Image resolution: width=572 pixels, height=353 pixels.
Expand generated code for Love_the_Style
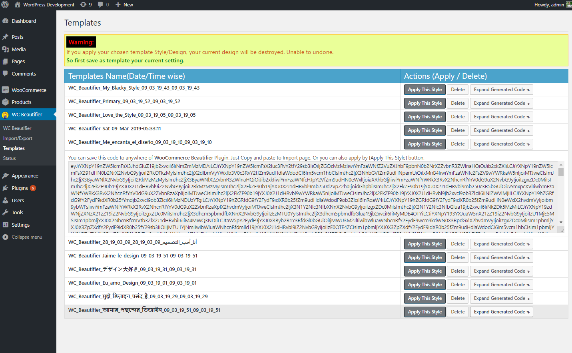click(502, 117)
